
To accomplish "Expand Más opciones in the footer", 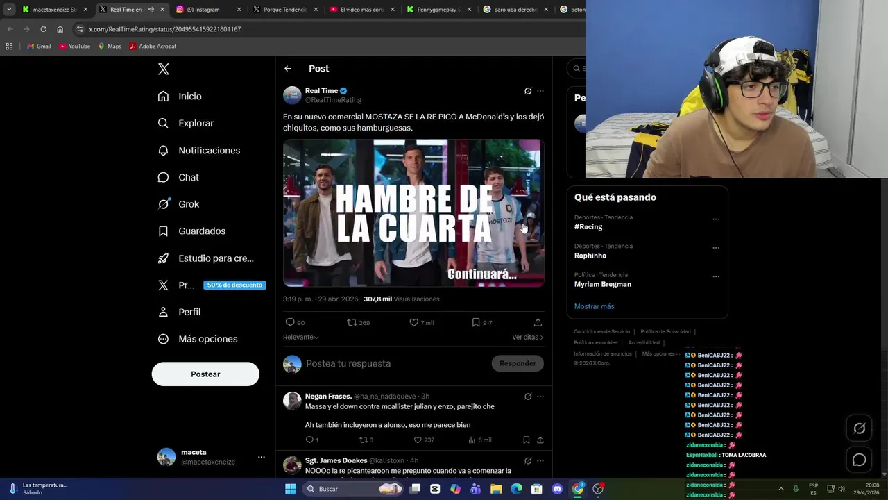I will (660, 354).
